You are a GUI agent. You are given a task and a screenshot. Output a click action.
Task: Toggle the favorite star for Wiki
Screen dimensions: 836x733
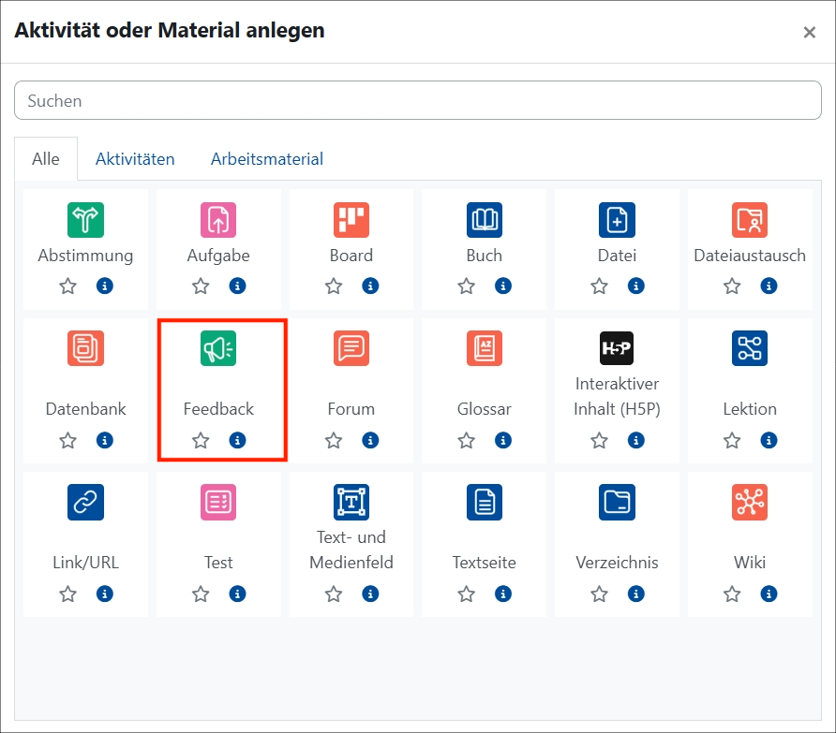pyautogui.click(x=731, y=594)
